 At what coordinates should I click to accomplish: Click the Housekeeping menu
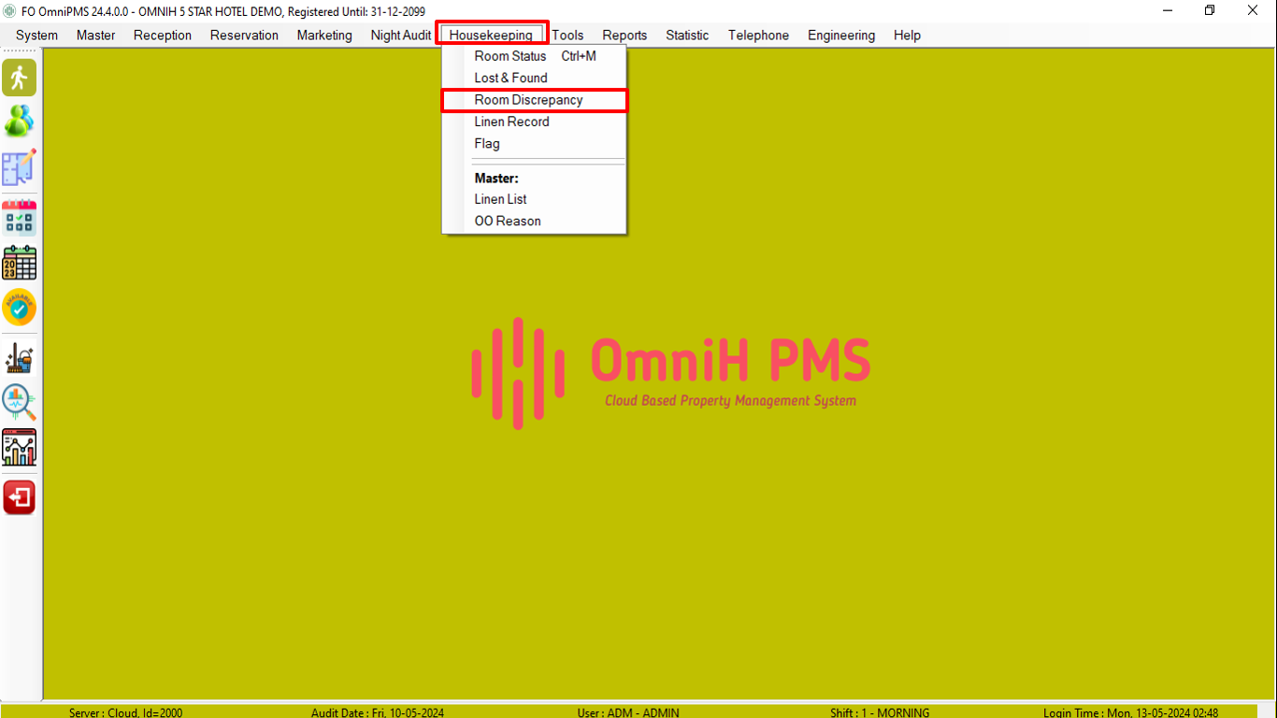[491, 36]
